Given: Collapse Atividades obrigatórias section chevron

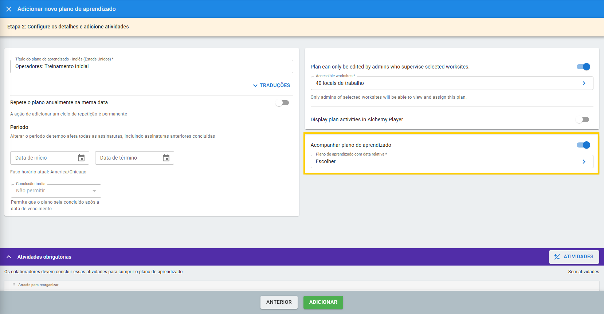Looking at the screenshot, I should [9, 257].
